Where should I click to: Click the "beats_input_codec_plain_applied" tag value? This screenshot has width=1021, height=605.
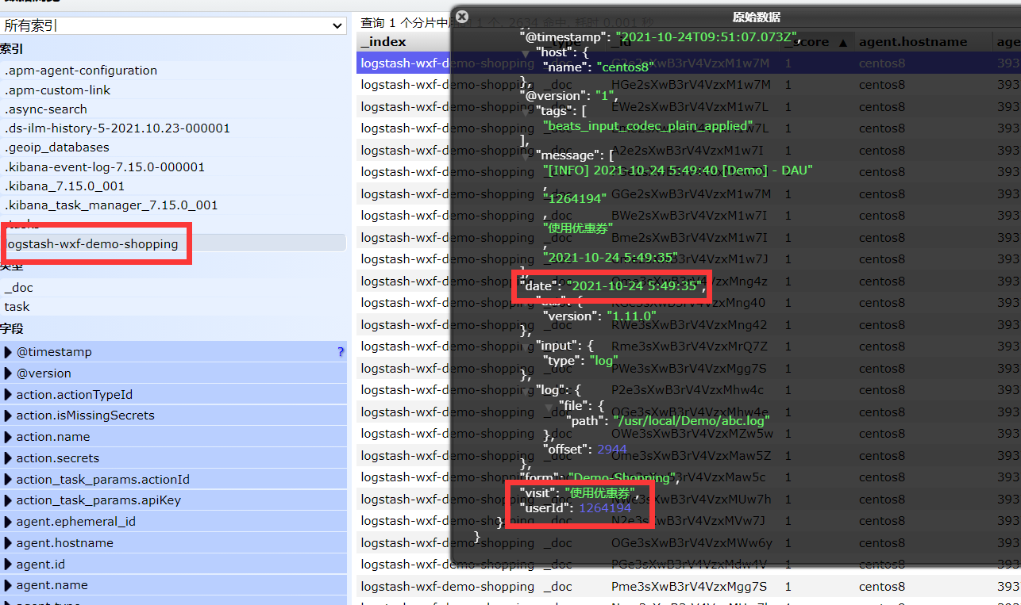click(x=648, y=125)
